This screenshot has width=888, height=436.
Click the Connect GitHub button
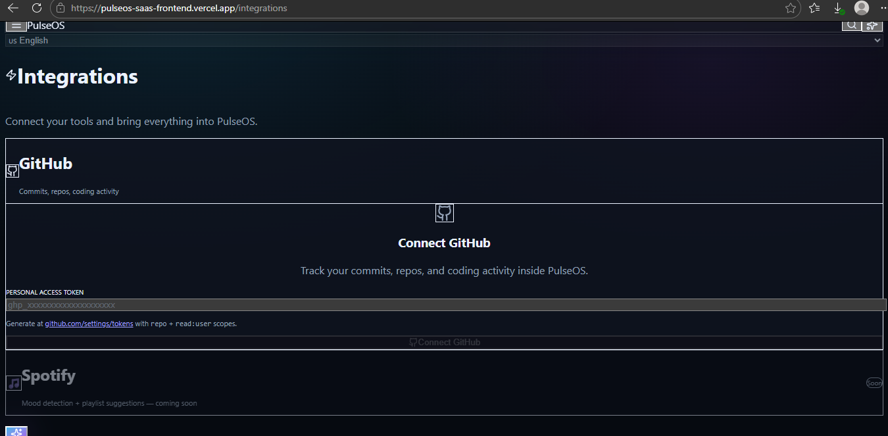444,342
